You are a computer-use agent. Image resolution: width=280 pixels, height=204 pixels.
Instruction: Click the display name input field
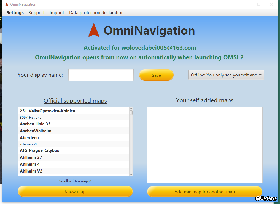101,75
